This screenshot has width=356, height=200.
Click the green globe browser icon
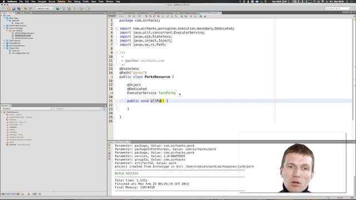[58, 8]
